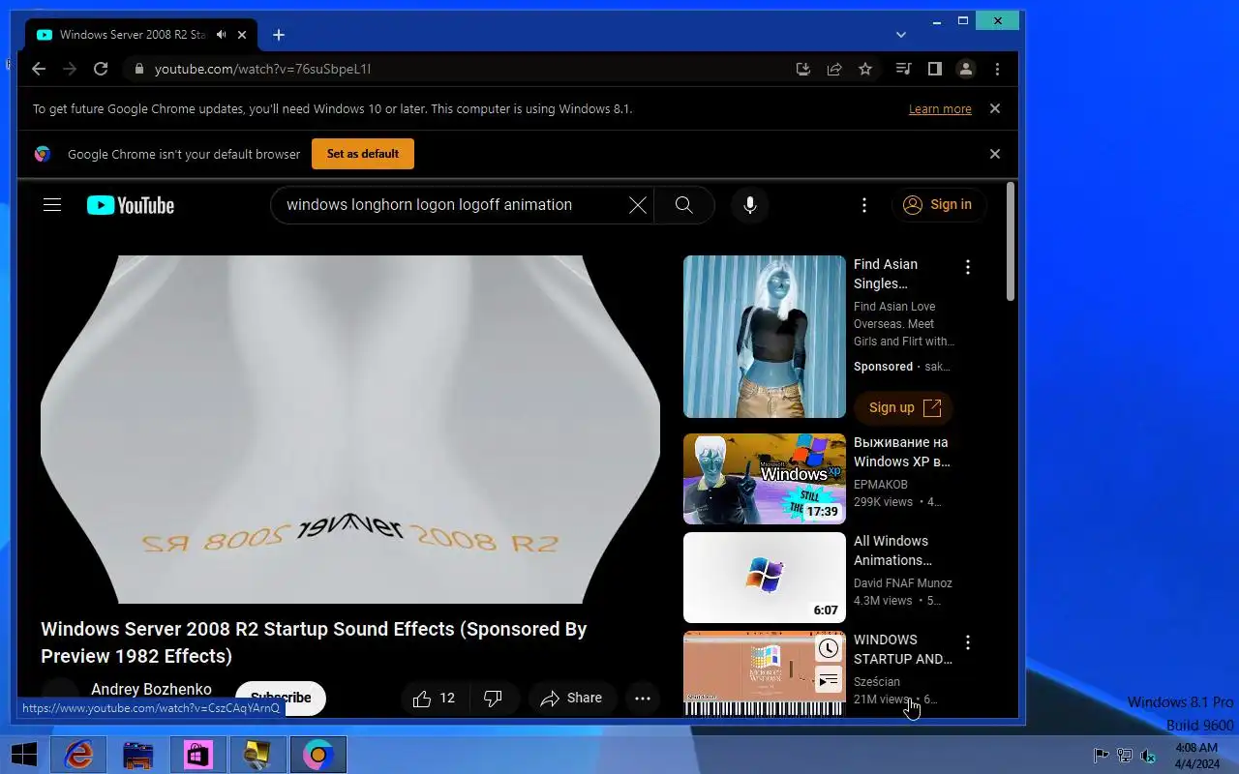Open the Windows Start button

point(24,755)
